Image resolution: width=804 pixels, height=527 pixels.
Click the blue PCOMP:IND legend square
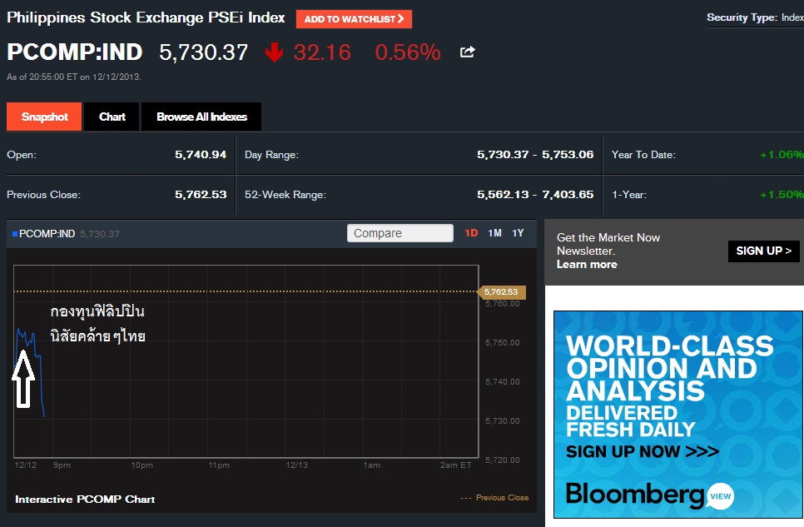[15, 234]
